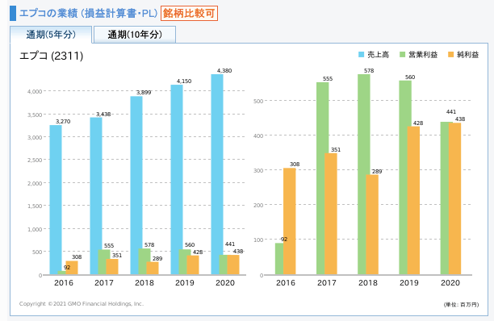Click the orange 純利益 legend swatch
Image resolution: width=494 pixels, height=321 pixels.
click(451, 55)
